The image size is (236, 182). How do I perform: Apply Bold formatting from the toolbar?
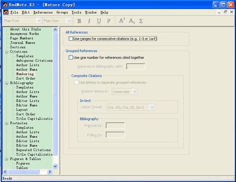79,21
